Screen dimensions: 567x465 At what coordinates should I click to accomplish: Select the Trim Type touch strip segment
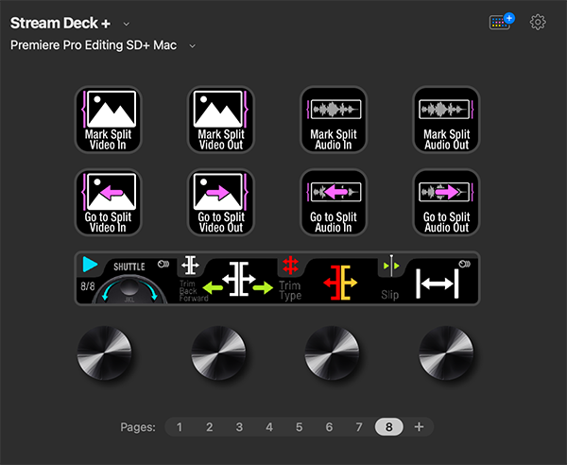tap(328, 279)
